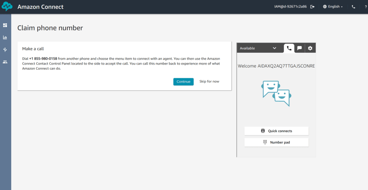
Task: Click the Welcome AIDAXQ2AQ7TTGAJSCONRE text
Action: (x=276, y=66)
